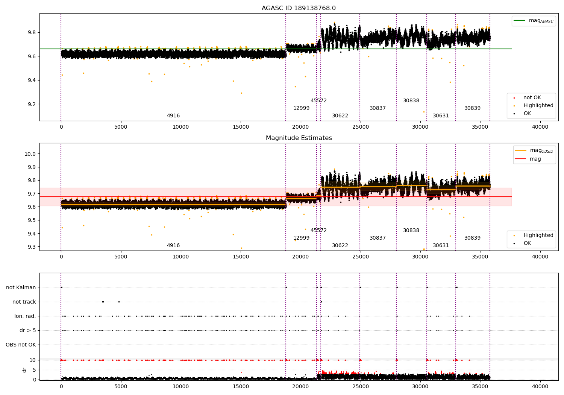This screenshot has height=395, width=564.
Task: Click the 'Magnitude Estimates' plot title
Action: tap(299, 138)
